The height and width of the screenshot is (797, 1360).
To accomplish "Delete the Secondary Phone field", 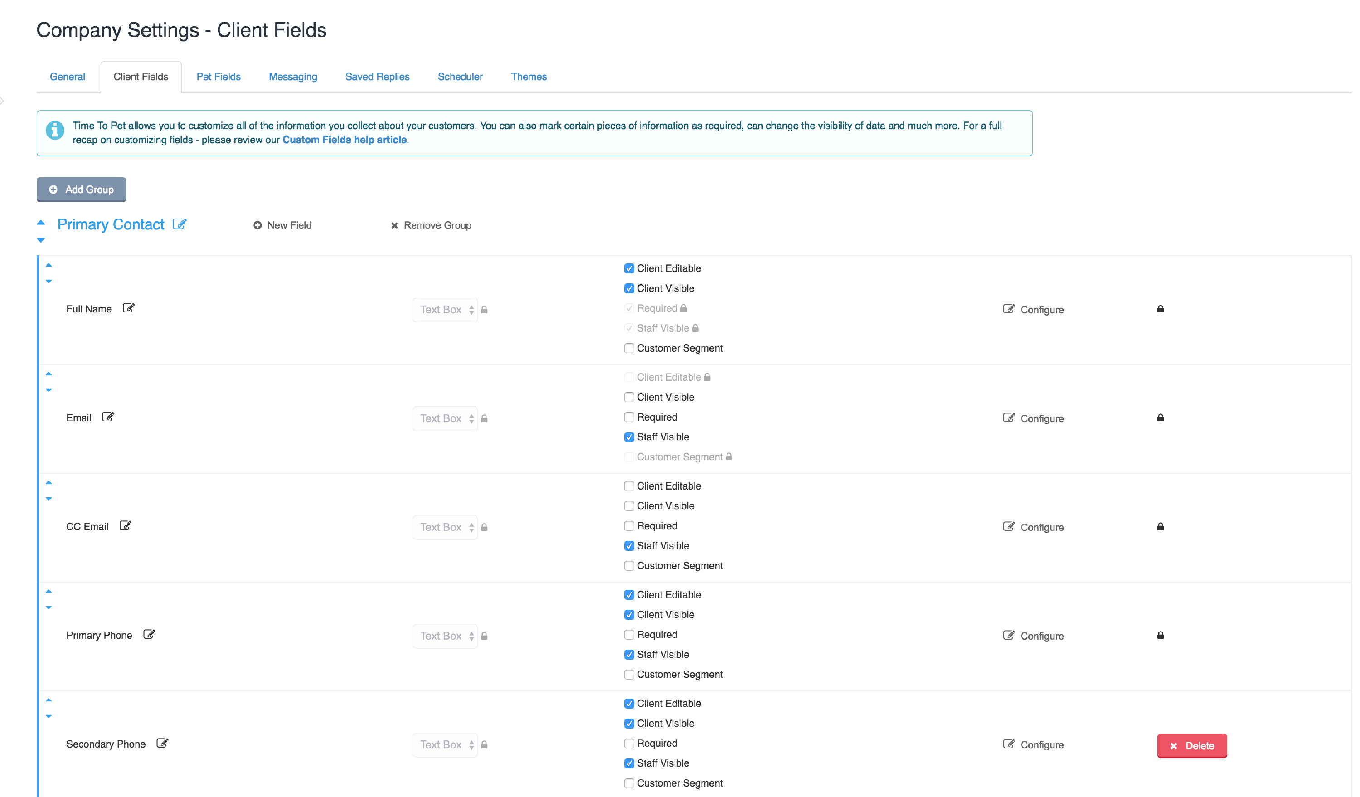I will point(1192,746).
